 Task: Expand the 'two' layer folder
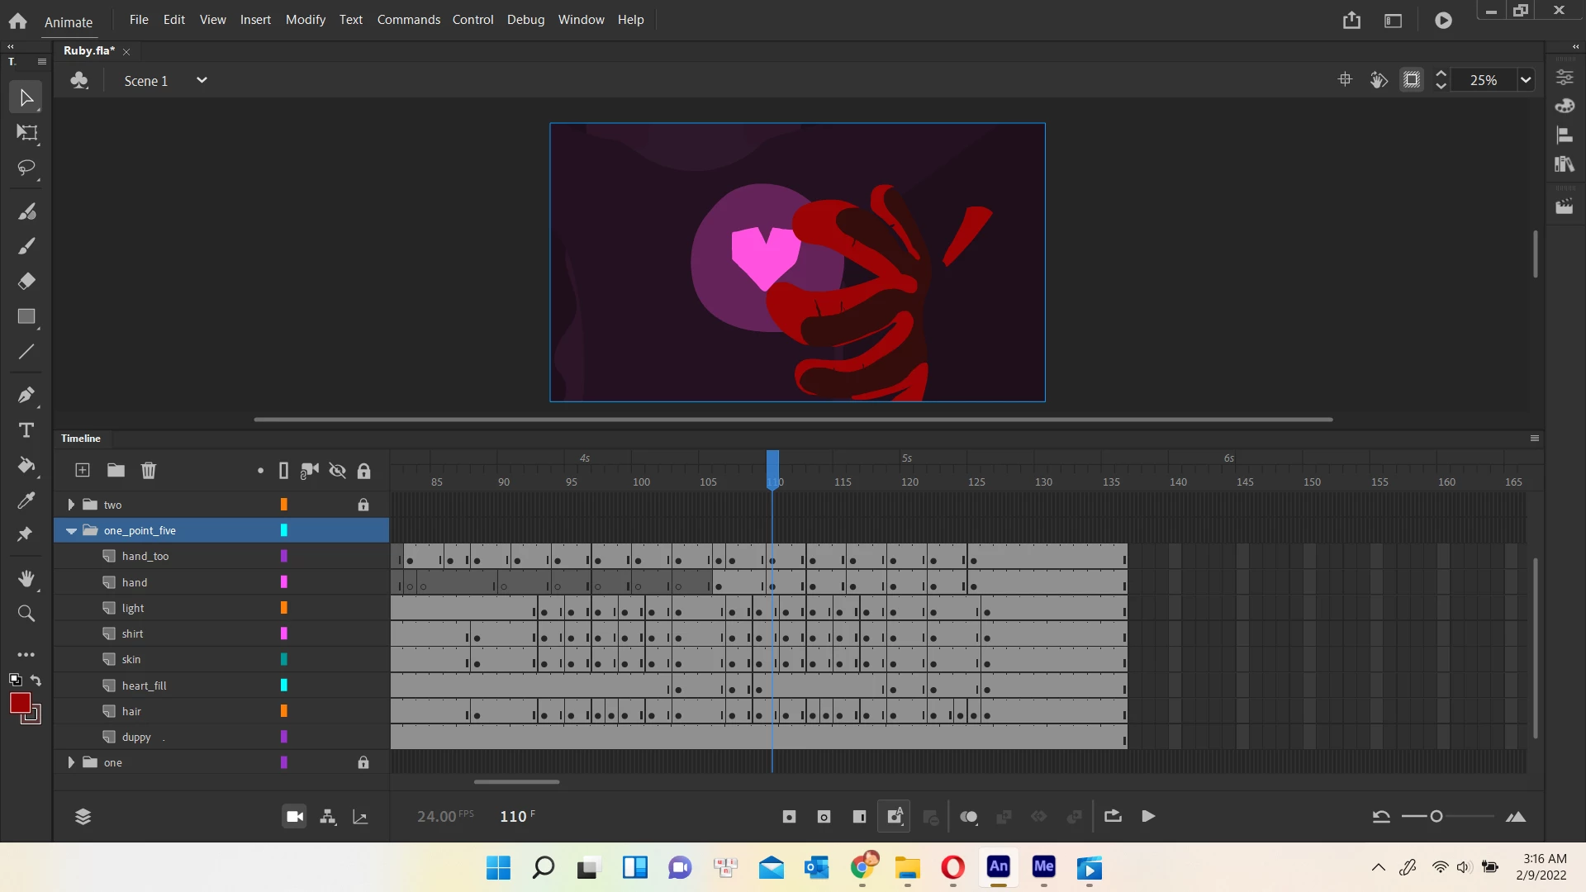point(71,505)
